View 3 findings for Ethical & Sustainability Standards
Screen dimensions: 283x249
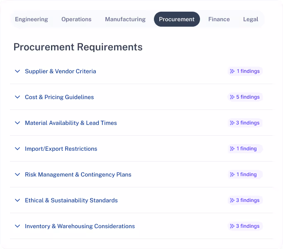tap(245, 200)
